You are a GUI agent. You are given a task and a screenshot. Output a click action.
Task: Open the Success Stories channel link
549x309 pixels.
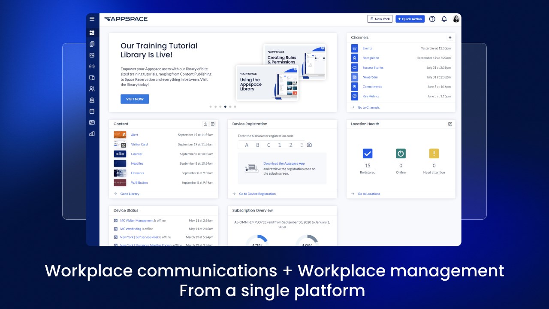[x=373, y=67]
